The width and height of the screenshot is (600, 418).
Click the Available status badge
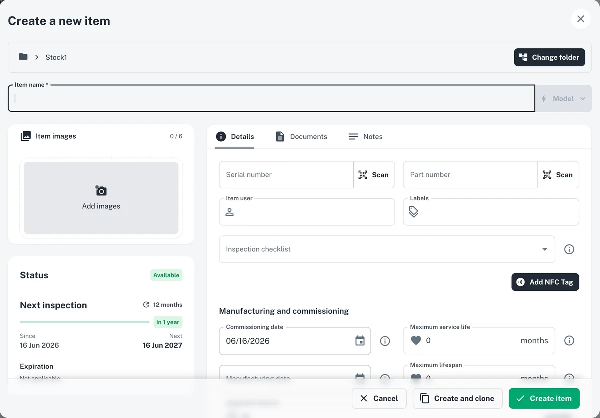(x=166, y=275)
